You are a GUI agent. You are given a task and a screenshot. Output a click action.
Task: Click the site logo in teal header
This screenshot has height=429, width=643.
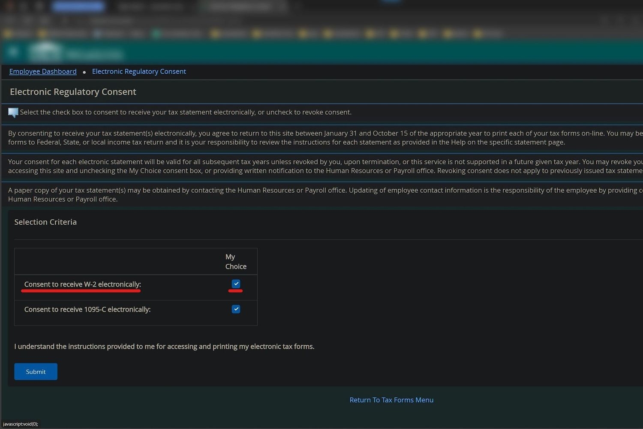click(46, 52)
